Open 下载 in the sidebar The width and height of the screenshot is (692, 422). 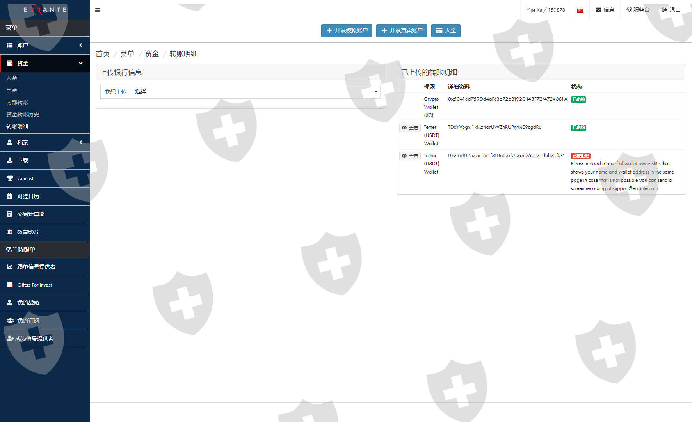tap(45, 160)
